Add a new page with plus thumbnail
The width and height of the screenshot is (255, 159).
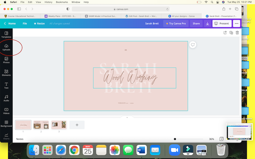click(77, 125)
